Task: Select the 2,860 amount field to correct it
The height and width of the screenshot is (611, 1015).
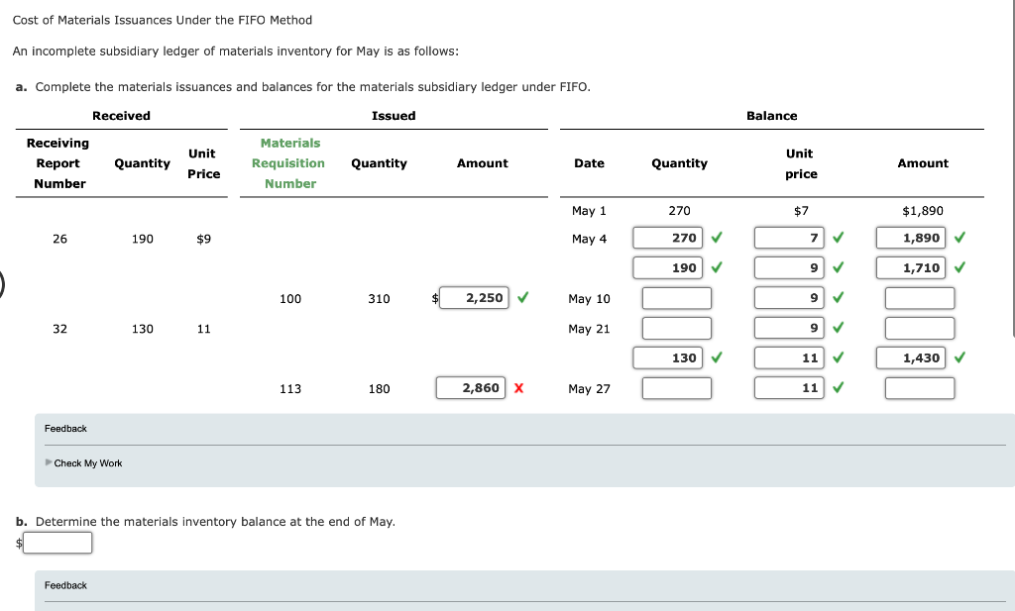Action: click(473, 387)
